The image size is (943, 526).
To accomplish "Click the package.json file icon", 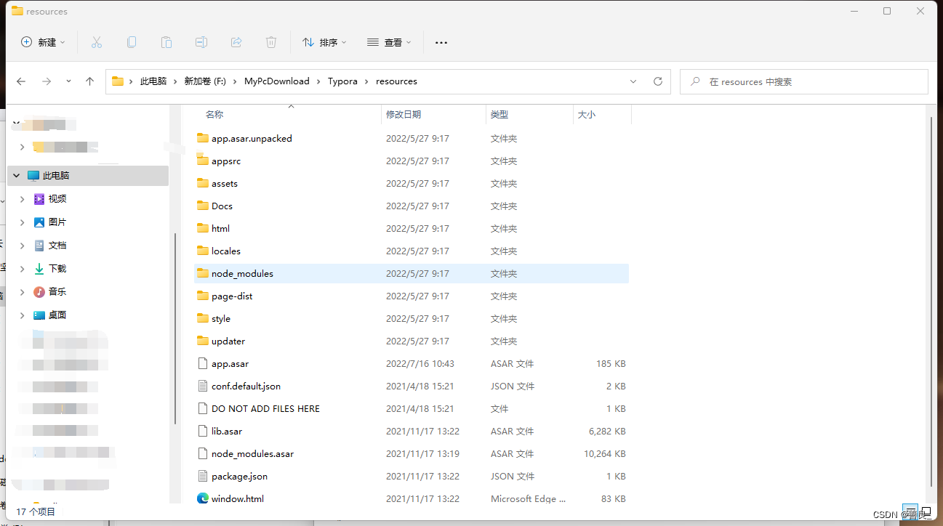I will 203,476.
